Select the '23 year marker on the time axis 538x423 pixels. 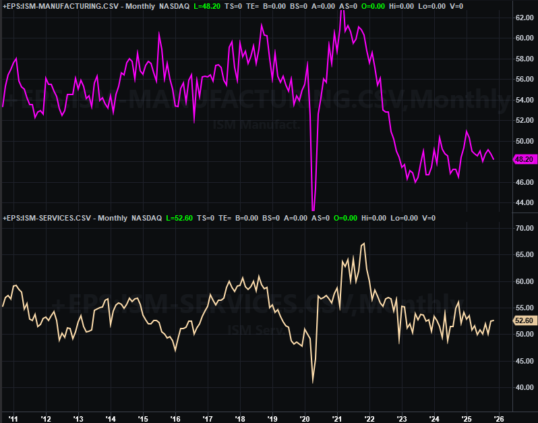pyautogui.click(x=402, y=418)
